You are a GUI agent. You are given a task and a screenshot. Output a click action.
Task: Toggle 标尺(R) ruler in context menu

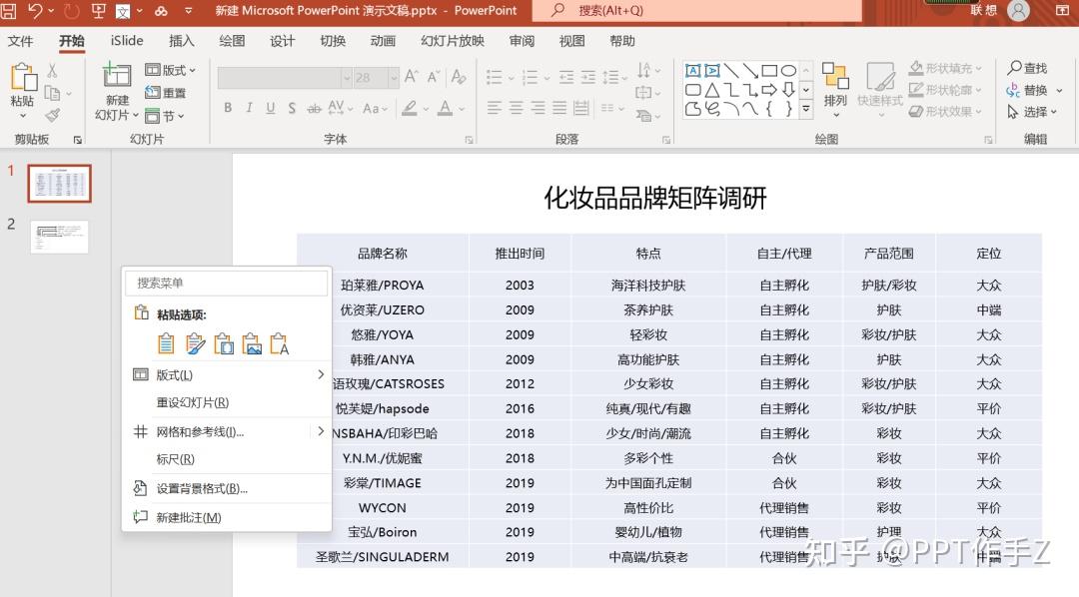pyautogui.click(x=227, y=459)
